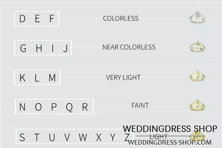This screenshot has height=148, width=222.
Task: Click the COLORLESS label
Action: [121, 18]
